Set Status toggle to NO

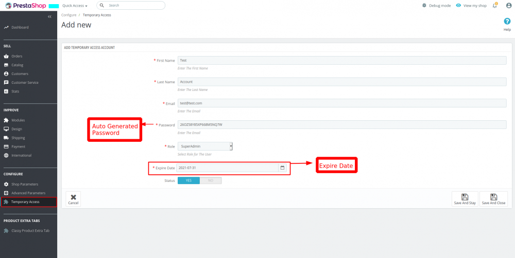click(211, 180)
